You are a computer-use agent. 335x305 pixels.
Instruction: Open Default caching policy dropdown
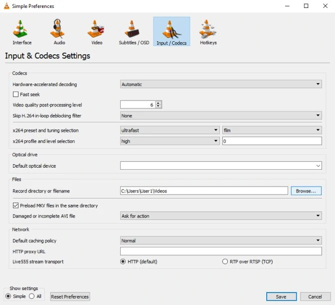[x=221, y=241]
